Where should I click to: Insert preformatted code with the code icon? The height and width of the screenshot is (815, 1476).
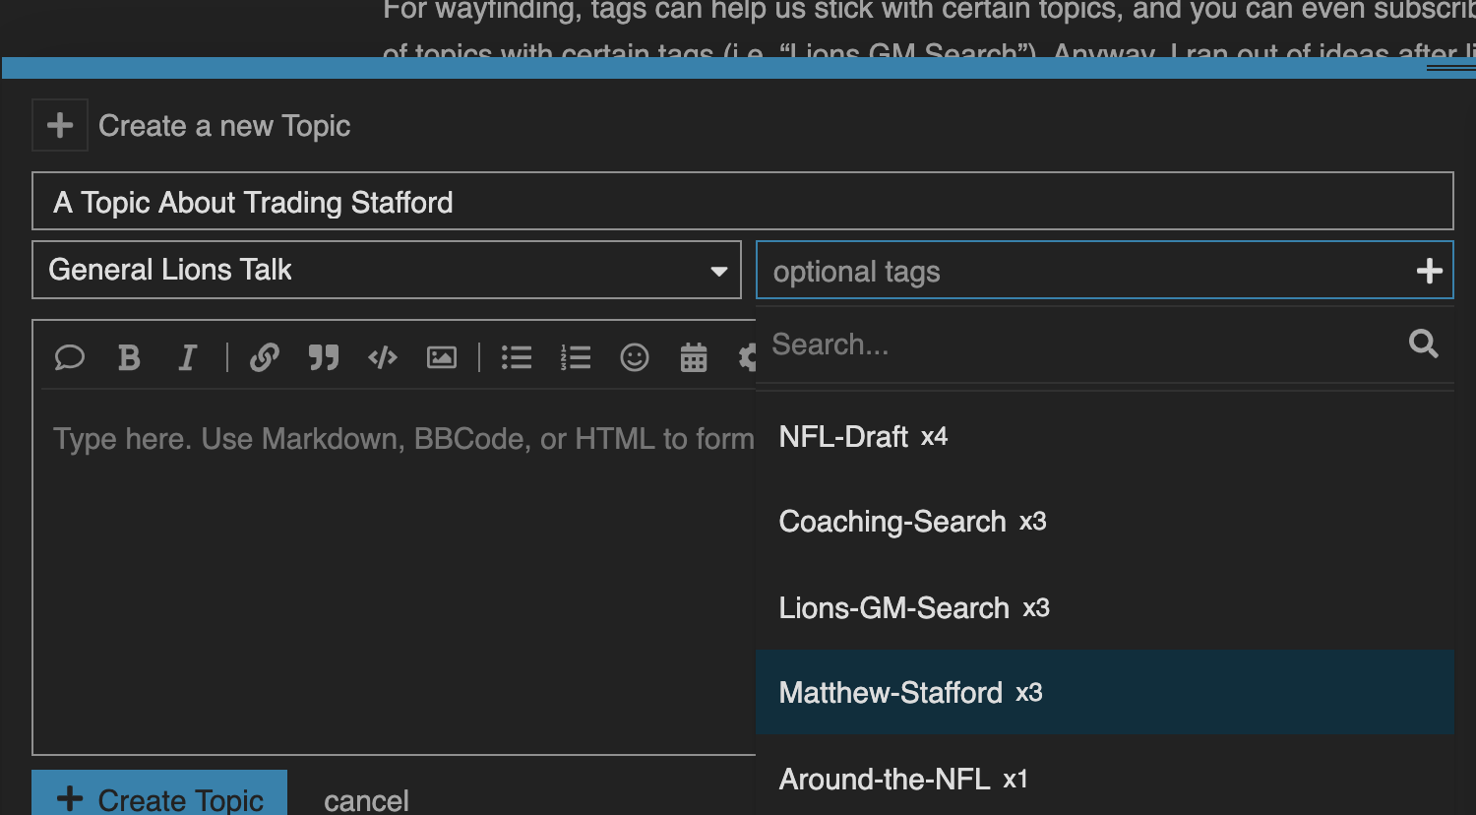click(x=382, y=357)
